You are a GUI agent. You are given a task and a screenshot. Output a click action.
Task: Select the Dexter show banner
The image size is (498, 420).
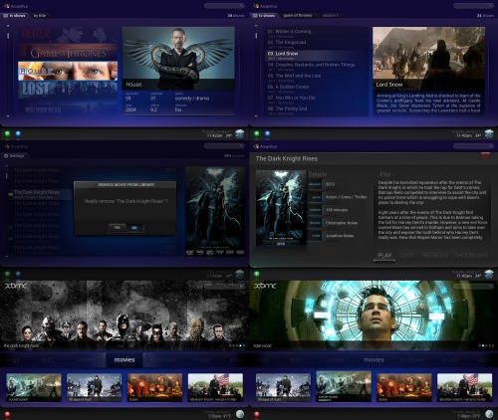(x=68, y=35)
